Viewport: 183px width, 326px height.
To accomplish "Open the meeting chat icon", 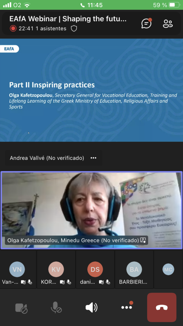I will click(146, 23).
